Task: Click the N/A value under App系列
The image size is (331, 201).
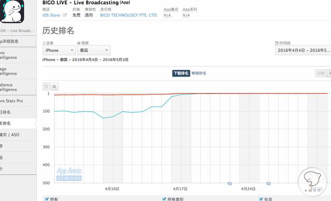Action: click(186, 16)
